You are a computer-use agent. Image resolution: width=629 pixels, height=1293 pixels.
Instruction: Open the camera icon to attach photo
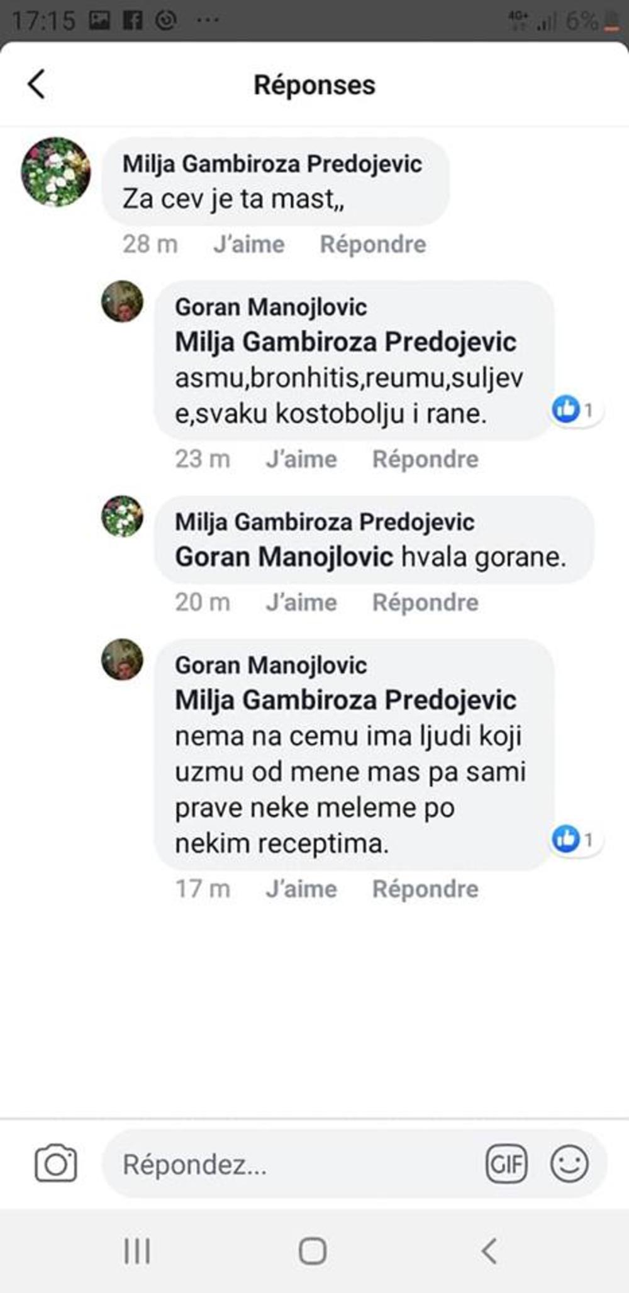coord(55,1164)
